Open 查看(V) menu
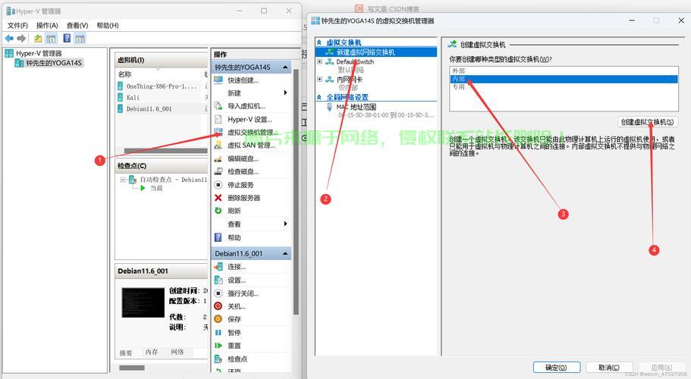Viewport: 691px width, 379px height. (x=77, y=25)
